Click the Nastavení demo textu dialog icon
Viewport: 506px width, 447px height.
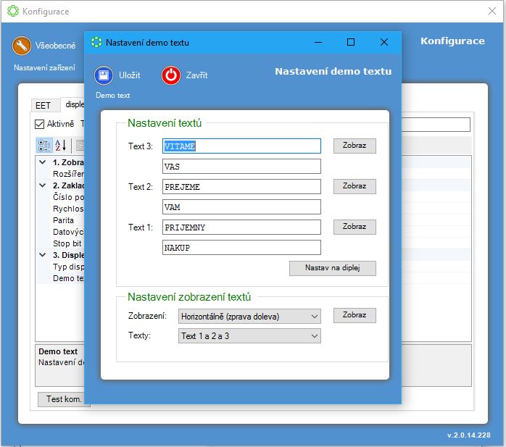point(96,42)
